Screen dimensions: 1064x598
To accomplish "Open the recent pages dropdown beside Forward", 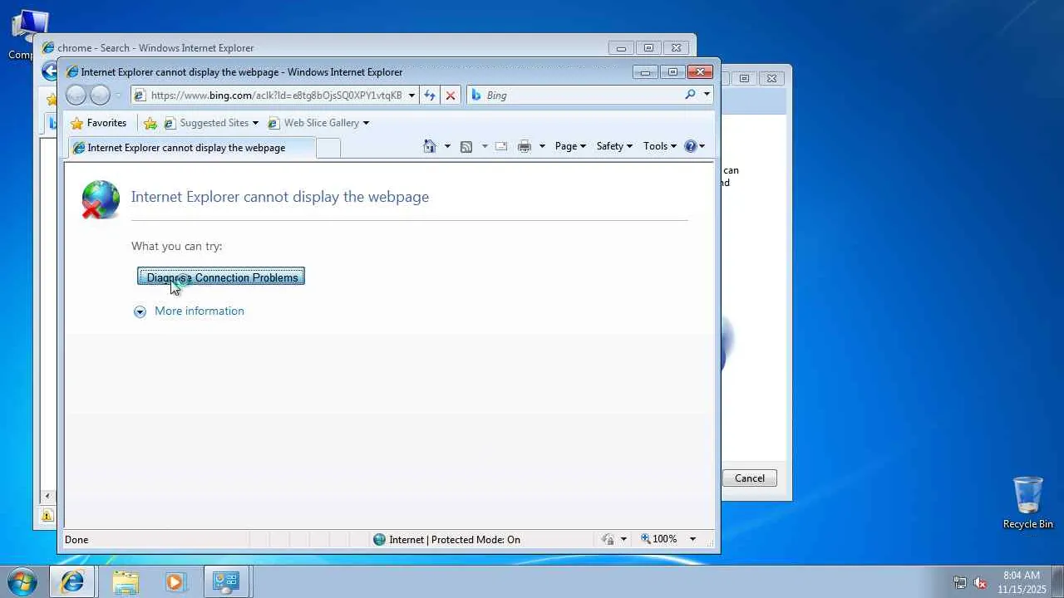I will [x=118, y=96].
